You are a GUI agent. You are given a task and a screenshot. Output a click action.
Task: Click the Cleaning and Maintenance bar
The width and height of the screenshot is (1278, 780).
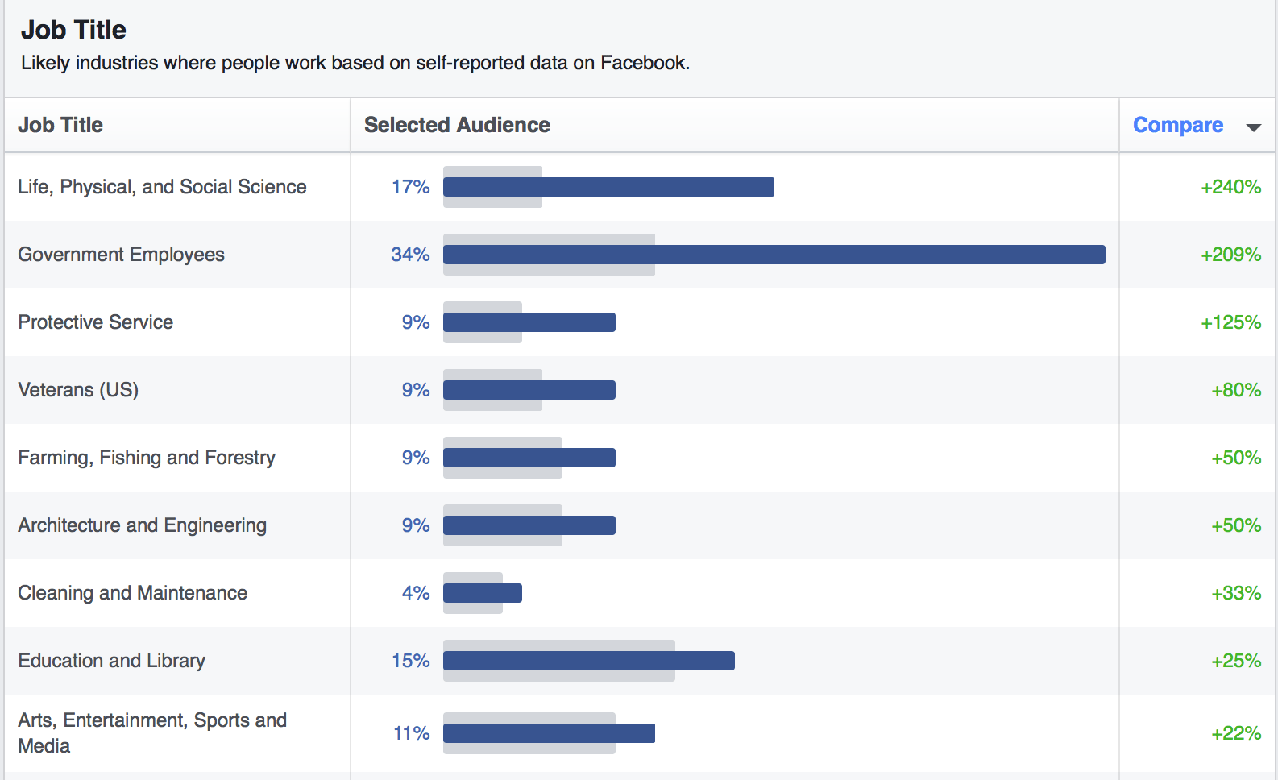tap(482, 593)
